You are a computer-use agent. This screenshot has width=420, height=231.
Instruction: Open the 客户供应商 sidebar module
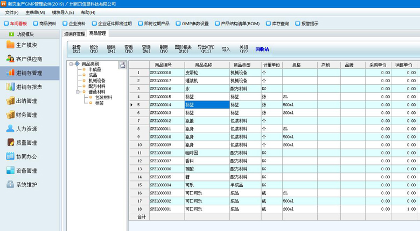pyautogui.click(x=29, y=59)
